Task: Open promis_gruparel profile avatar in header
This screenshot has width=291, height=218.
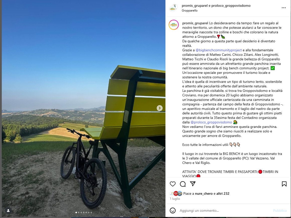Action: coord(173,8)
